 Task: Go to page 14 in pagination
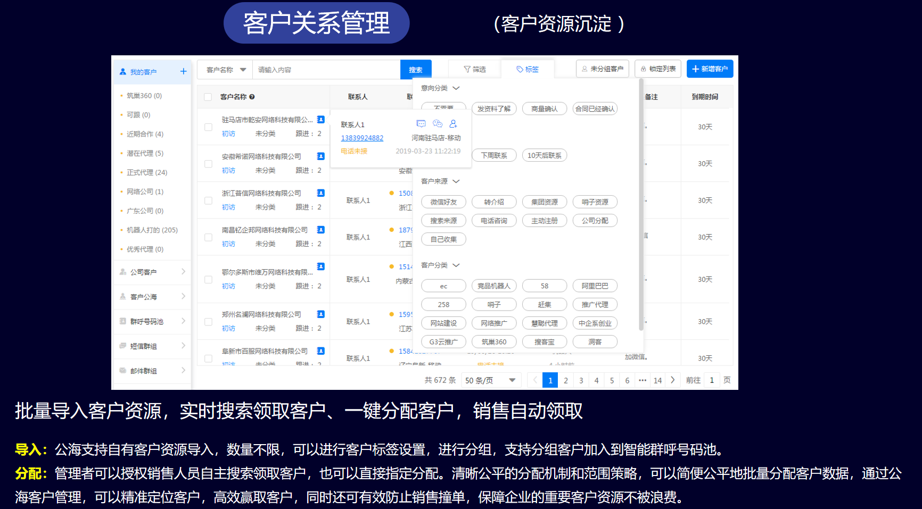tap(658, 380)
